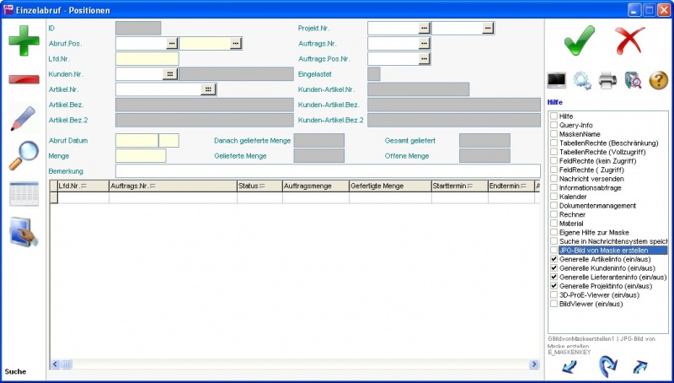This screenshot has height=383, width=674.
Task: Click the red minus delete record icon
Action: pyautogui.click(x=24, y=80)
